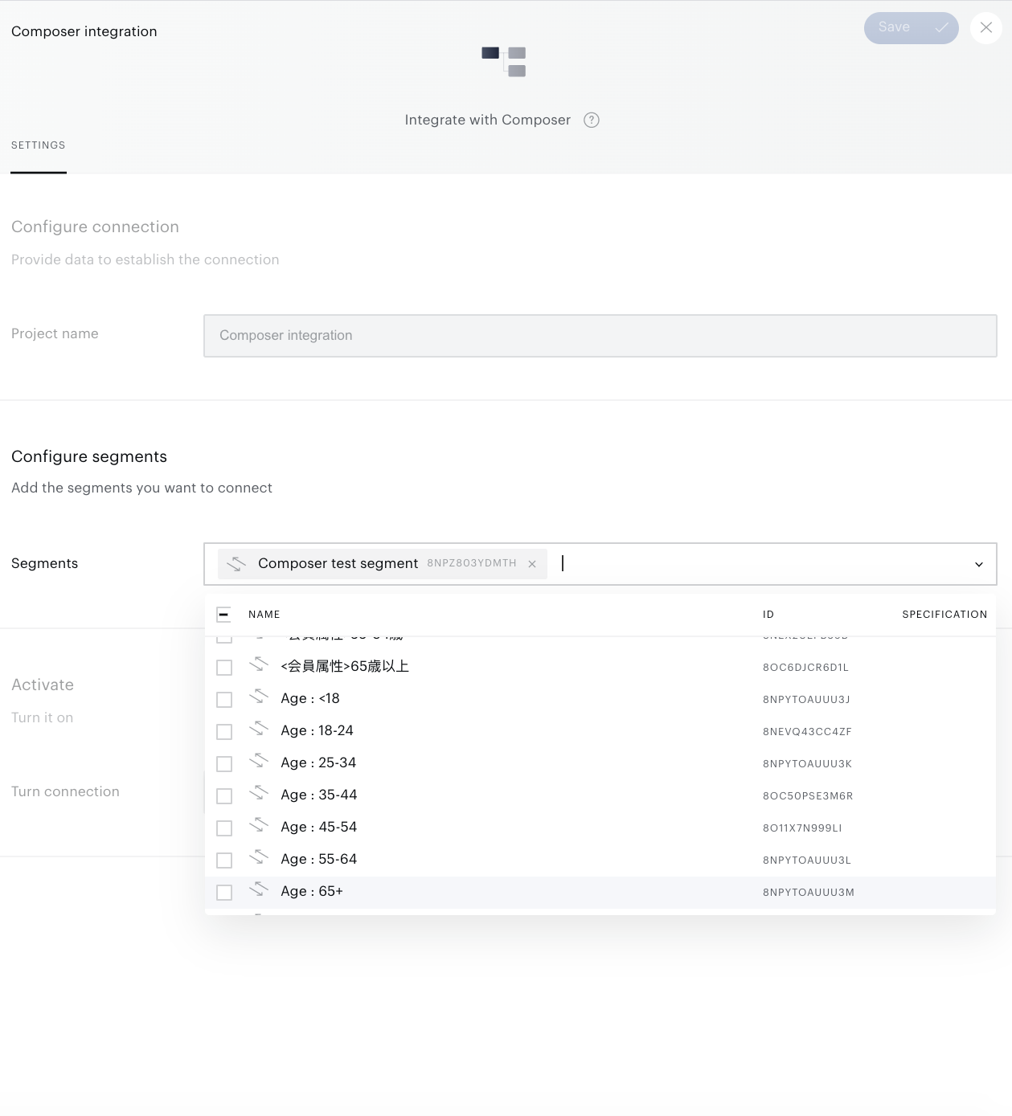1012x1116 pixels.
Task: Click the Age : 45-54 segment name
Action: tap(319, 828)
